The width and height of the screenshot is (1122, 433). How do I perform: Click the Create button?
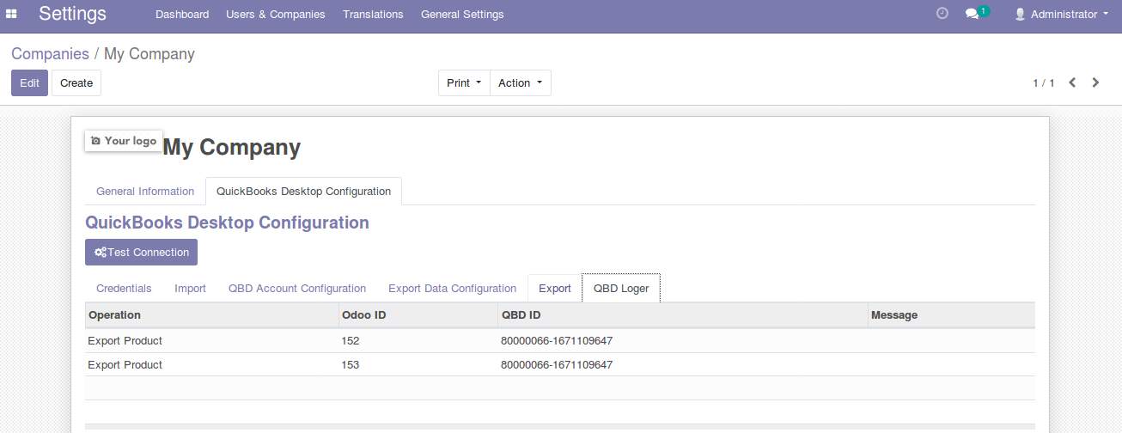point(76,82)
